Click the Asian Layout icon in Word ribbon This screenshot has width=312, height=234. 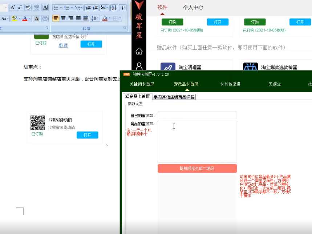(104, 8)
